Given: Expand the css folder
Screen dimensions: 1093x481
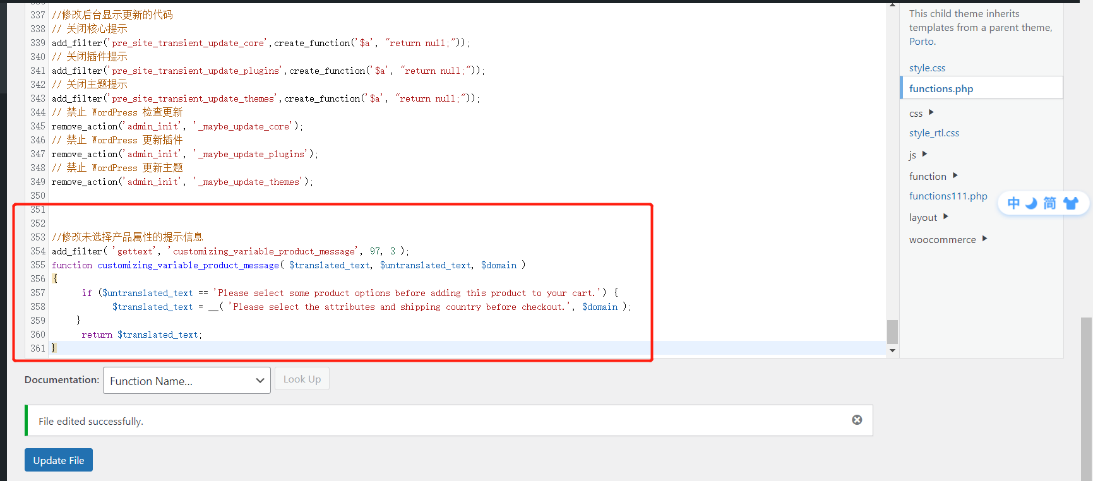Looking at the screenshot, I should click(x=931, y=113).
